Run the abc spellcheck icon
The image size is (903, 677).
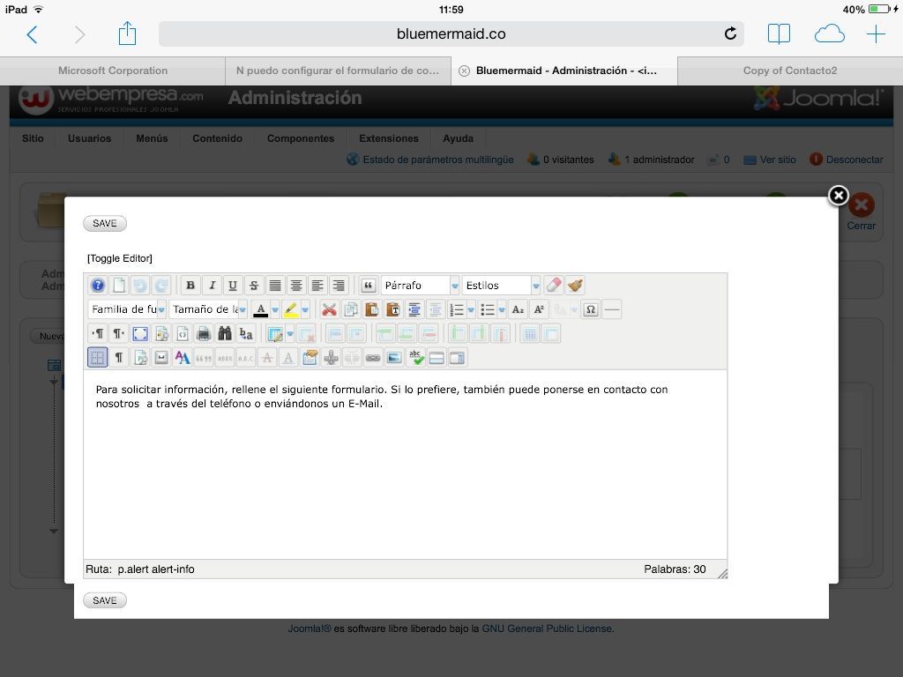[x=416, y=358]
